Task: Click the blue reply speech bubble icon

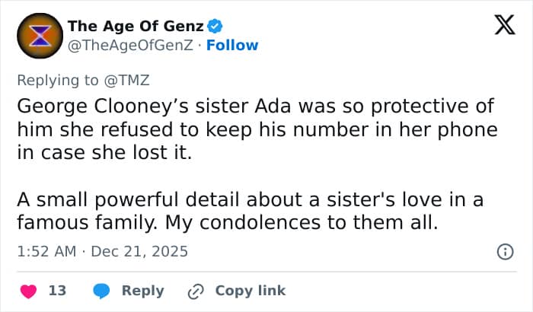Action: pos(101,291)
